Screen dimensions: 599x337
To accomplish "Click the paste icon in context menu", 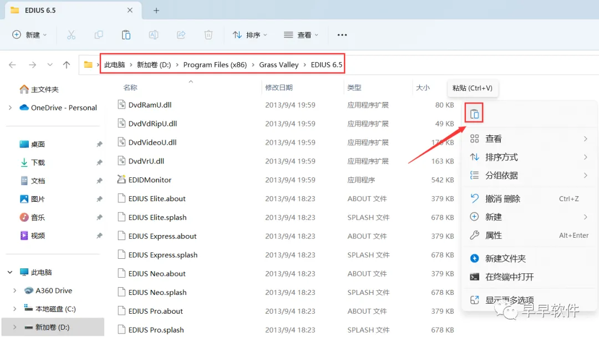I will (x=474, y=114).
